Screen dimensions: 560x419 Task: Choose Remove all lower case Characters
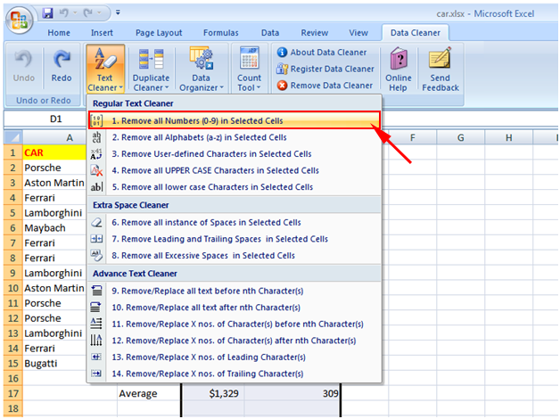pyautogui.click(x=235, y=187)
